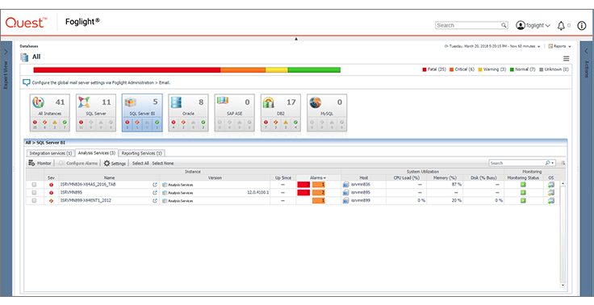This screenshot has height=305, width=594.
Task: Click the Unknown (0) legend entry
Action: (x=554, y=69)
